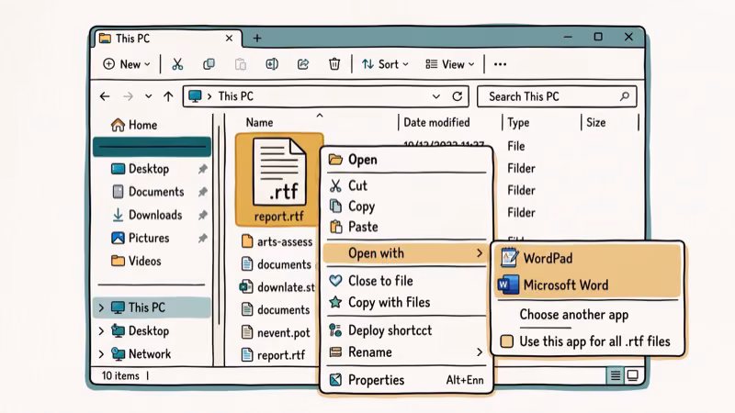Click the pin beside Downloads
The image size is (735, 413).
(202, 215)
